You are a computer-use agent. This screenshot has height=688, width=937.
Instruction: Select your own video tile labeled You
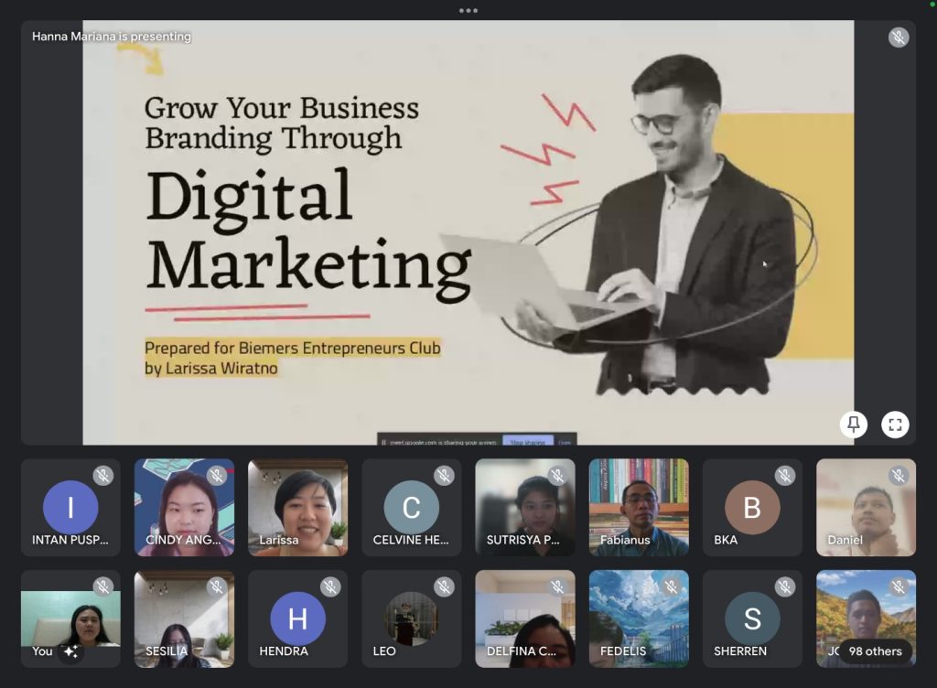pos(70,618)
